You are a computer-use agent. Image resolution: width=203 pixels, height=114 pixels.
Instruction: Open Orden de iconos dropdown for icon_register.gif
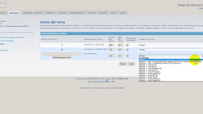coord(171,50)
